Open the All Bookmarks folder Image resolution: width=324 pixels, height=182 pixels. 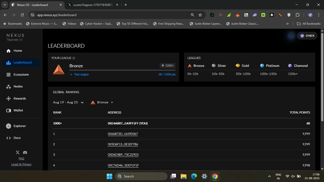pos(309,24)
